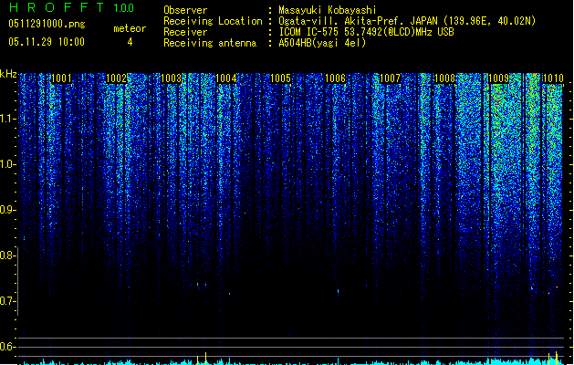
Task: Click the meteor label
Action: click(130, 28)
